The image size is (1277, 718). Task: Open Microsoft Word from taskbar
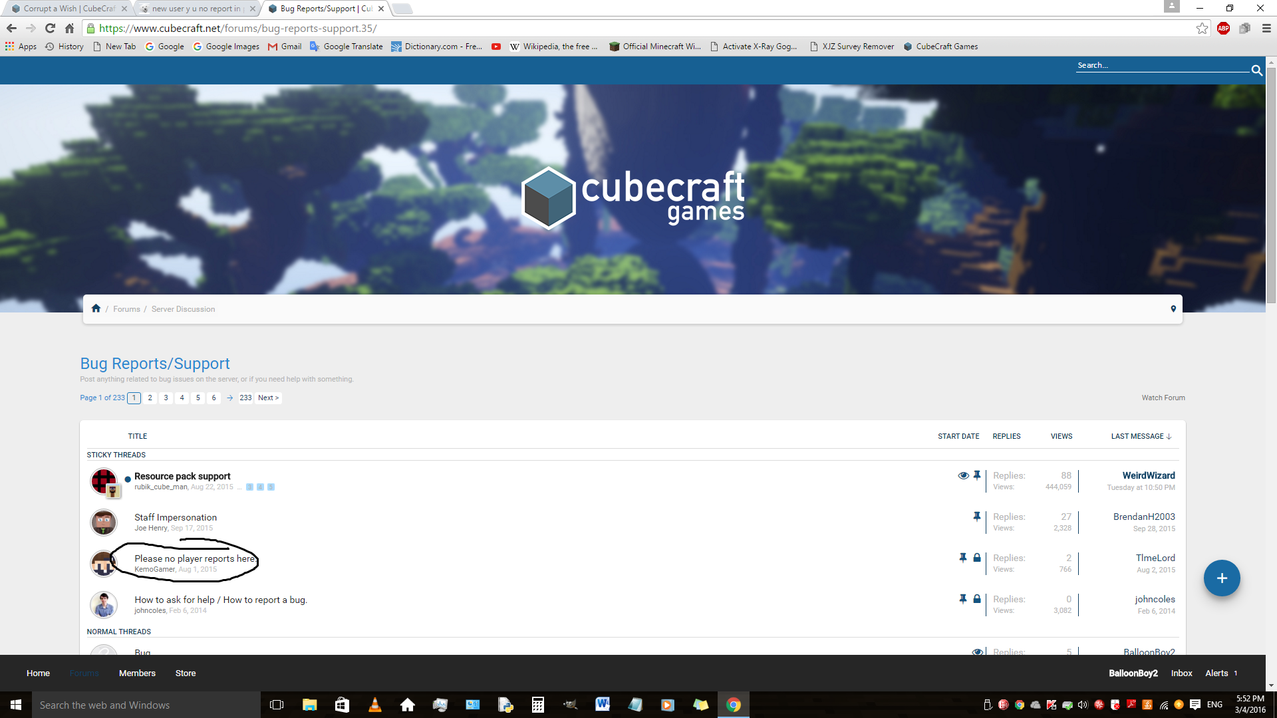click(603, 705)
